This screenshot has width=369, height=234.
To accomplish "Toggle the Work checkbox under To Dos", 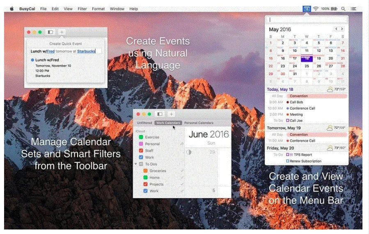I will coord(145,191).
